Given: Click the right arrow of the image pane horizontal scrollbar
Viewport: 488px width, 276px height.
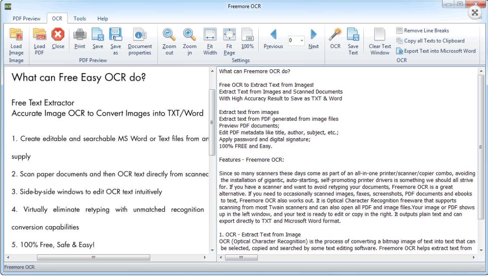Looking at the screenshot, I should (x=205, y=257).
